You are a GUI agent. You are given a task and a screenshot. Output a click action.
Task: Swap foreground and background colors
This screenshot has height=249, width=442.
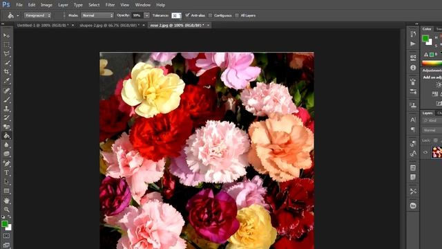tap(9, 216)
